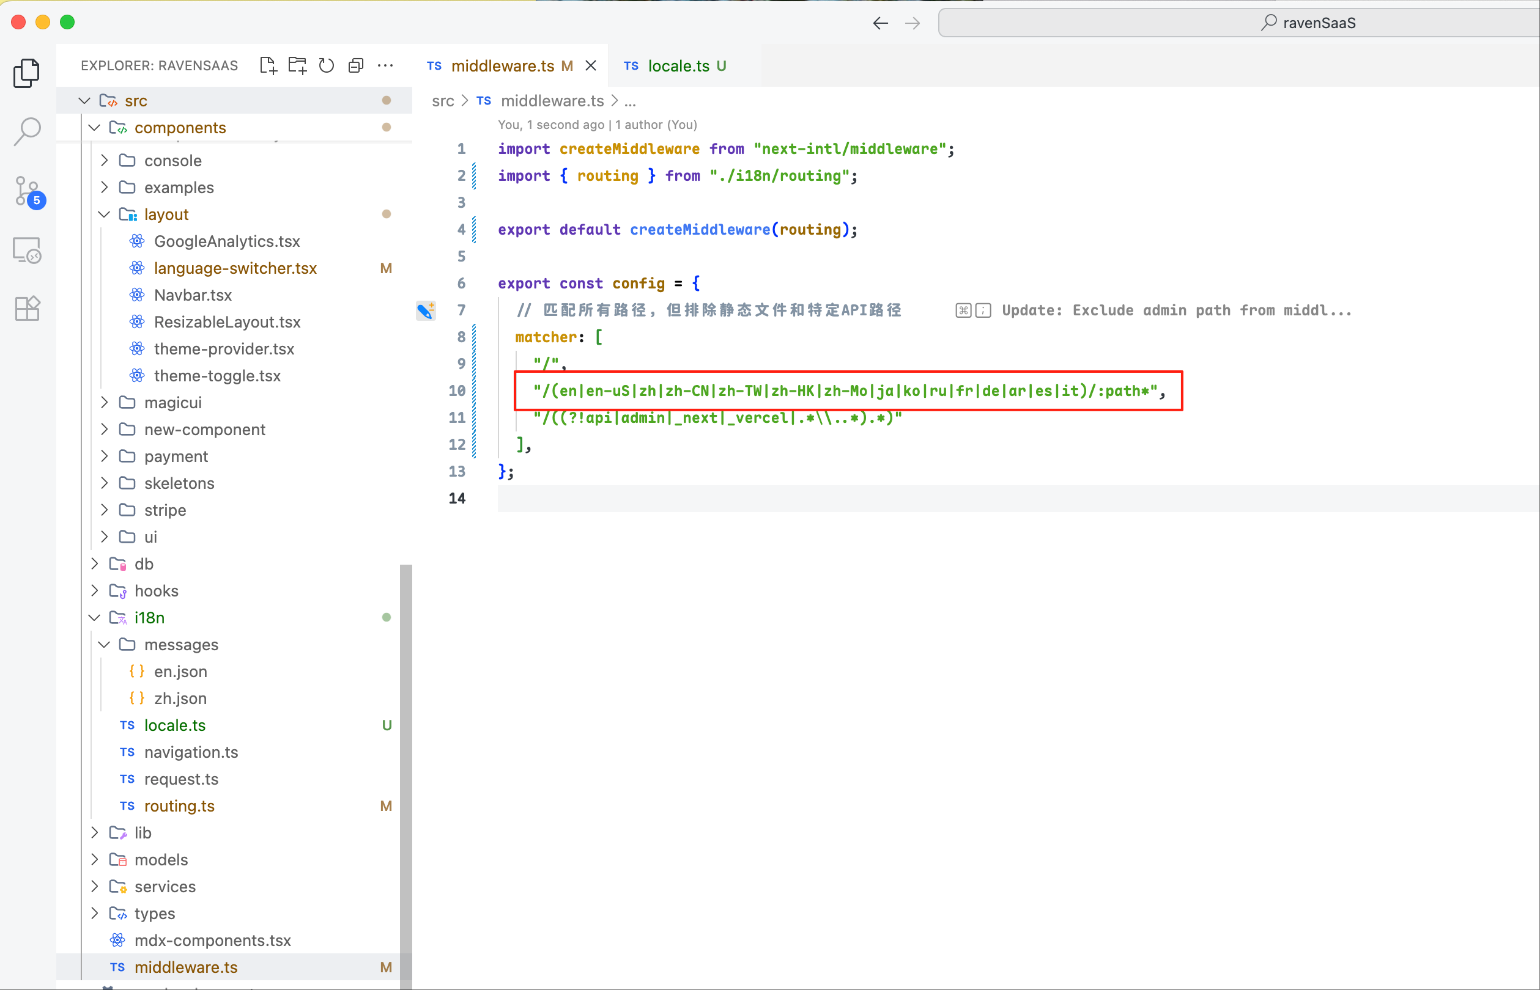Go forward in navigation history
The image size is (1540, 990).
(912, 23)
